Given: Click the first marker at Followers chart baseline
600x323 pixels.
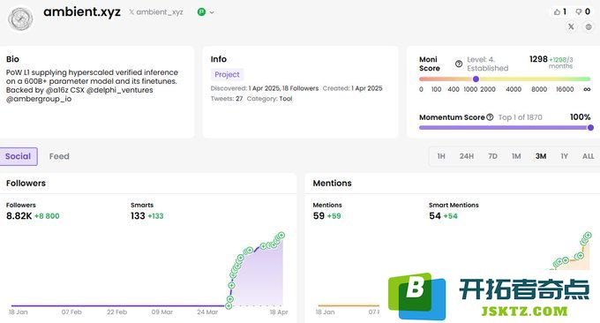Looking at the screenshot, I should click(x=229, y=305).
